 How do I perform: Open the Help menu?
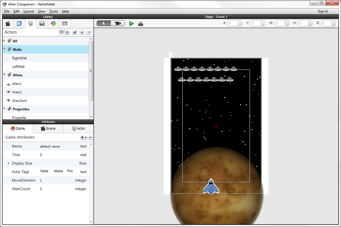click(65, 11)
